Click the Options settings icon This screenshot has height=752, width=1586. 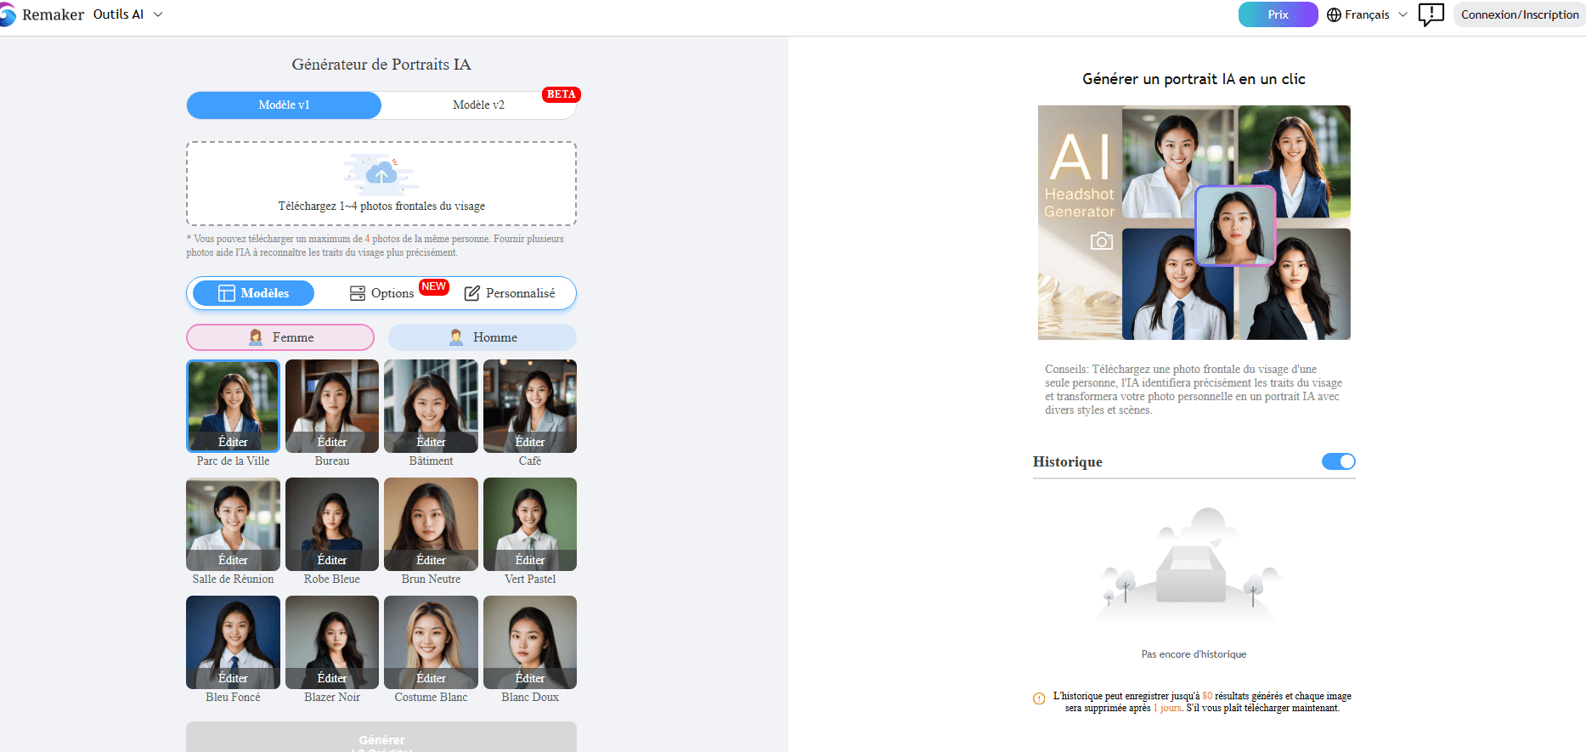coord(358,293)
